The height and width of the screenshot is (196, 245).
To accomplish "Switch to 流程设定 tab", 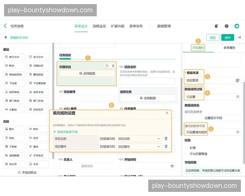I will [99, 26].
